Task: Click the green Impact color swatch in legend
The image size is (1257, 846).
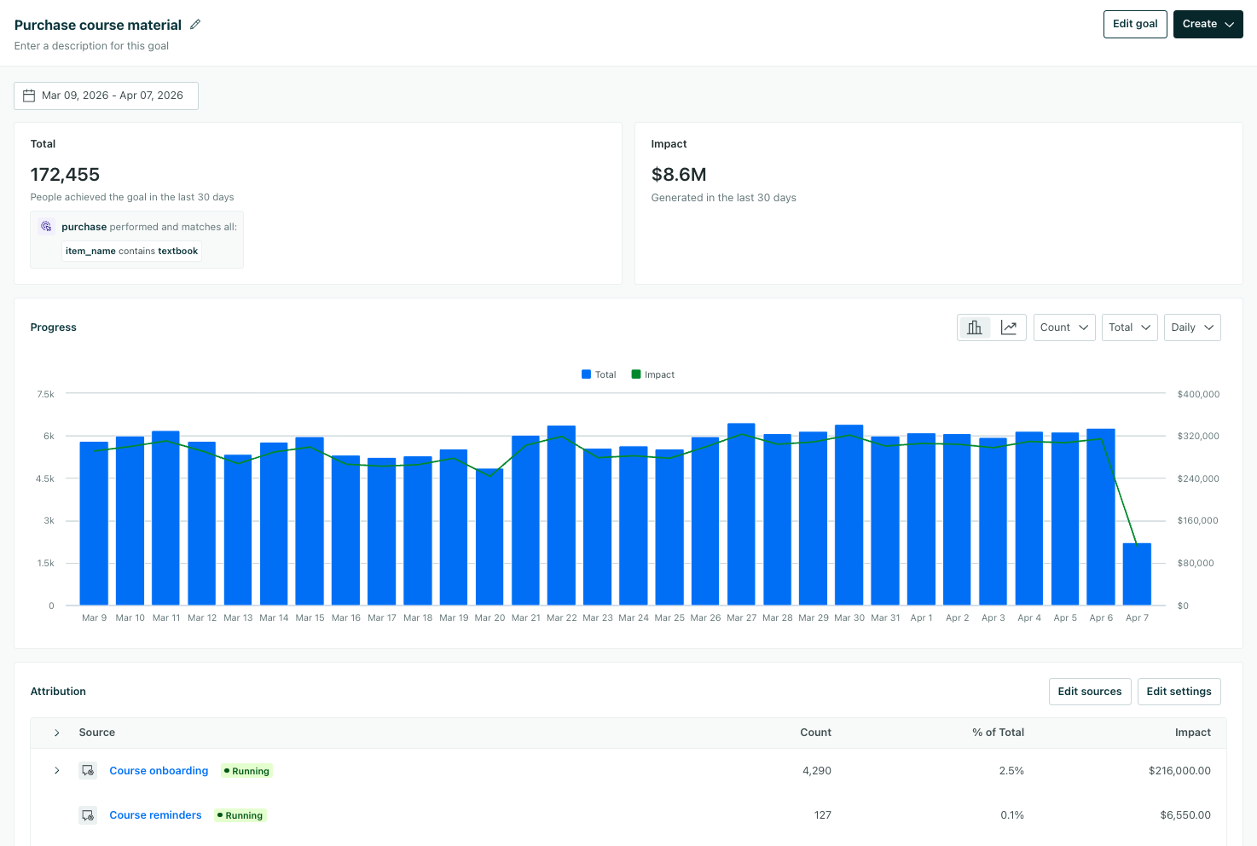Action: pos(634,374)
